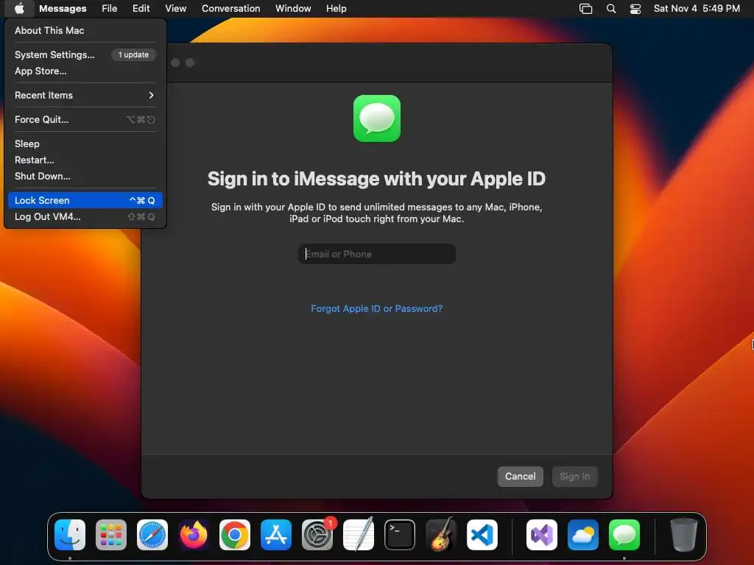Click the Sign In button
Viewport: 754px width, 565px height.
pos(574,476)
